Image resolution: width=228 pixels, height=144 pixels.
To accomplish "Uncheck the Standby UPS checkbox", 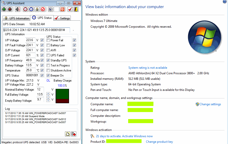I will click(x=48, y=60).
